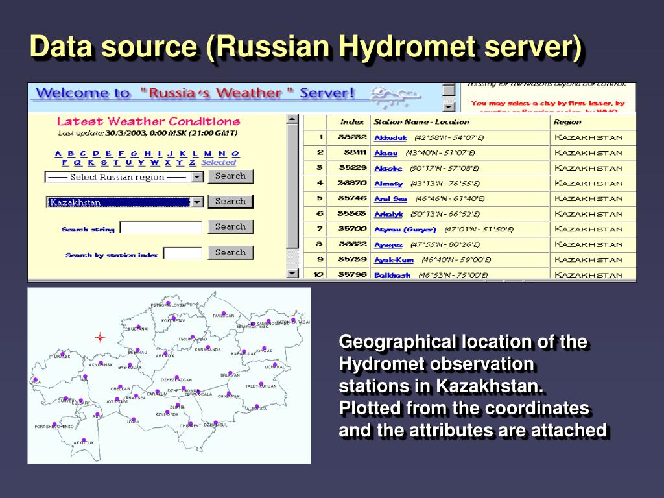Click the AKKUDUK station dot on map
Image resolution: width=664 pixels, height=498 pixels.
click(x=84, y=440)
